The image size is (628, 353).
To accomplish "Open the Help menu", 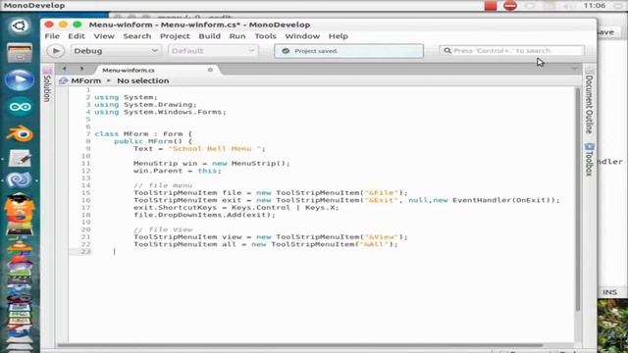I will click(339, 36).
